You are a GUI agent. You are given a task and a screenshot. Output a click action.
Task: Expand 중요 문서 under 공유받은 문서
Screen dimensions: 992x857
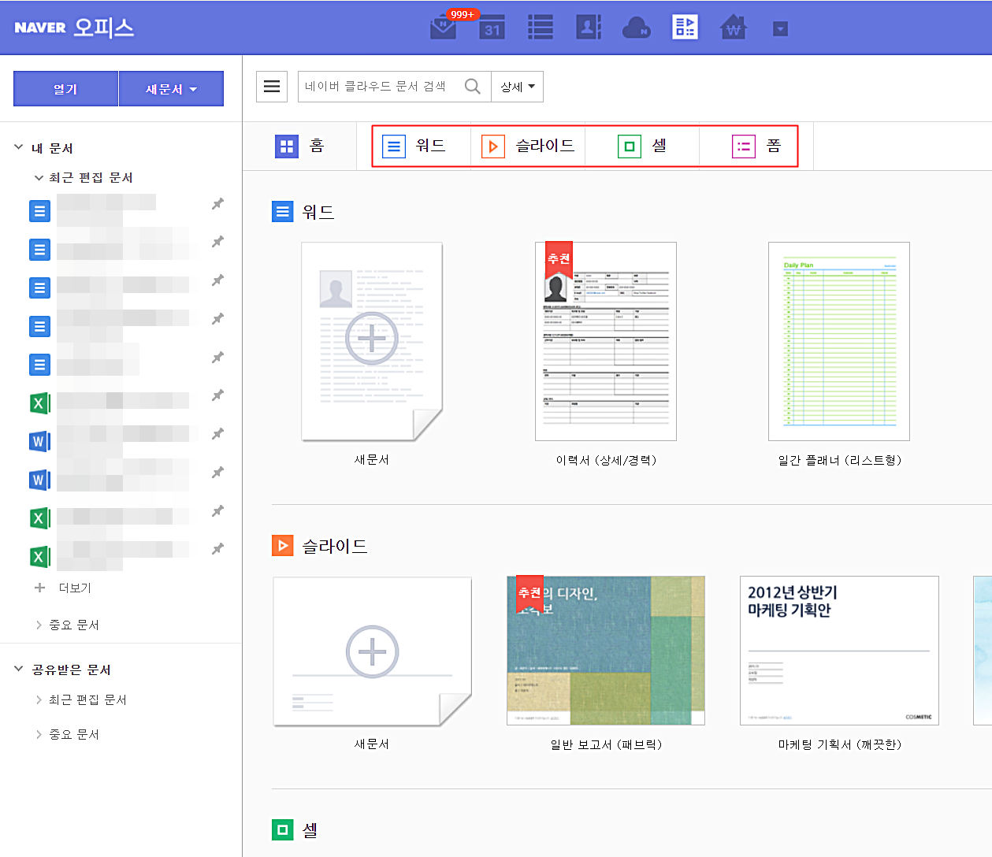[39, 734]
